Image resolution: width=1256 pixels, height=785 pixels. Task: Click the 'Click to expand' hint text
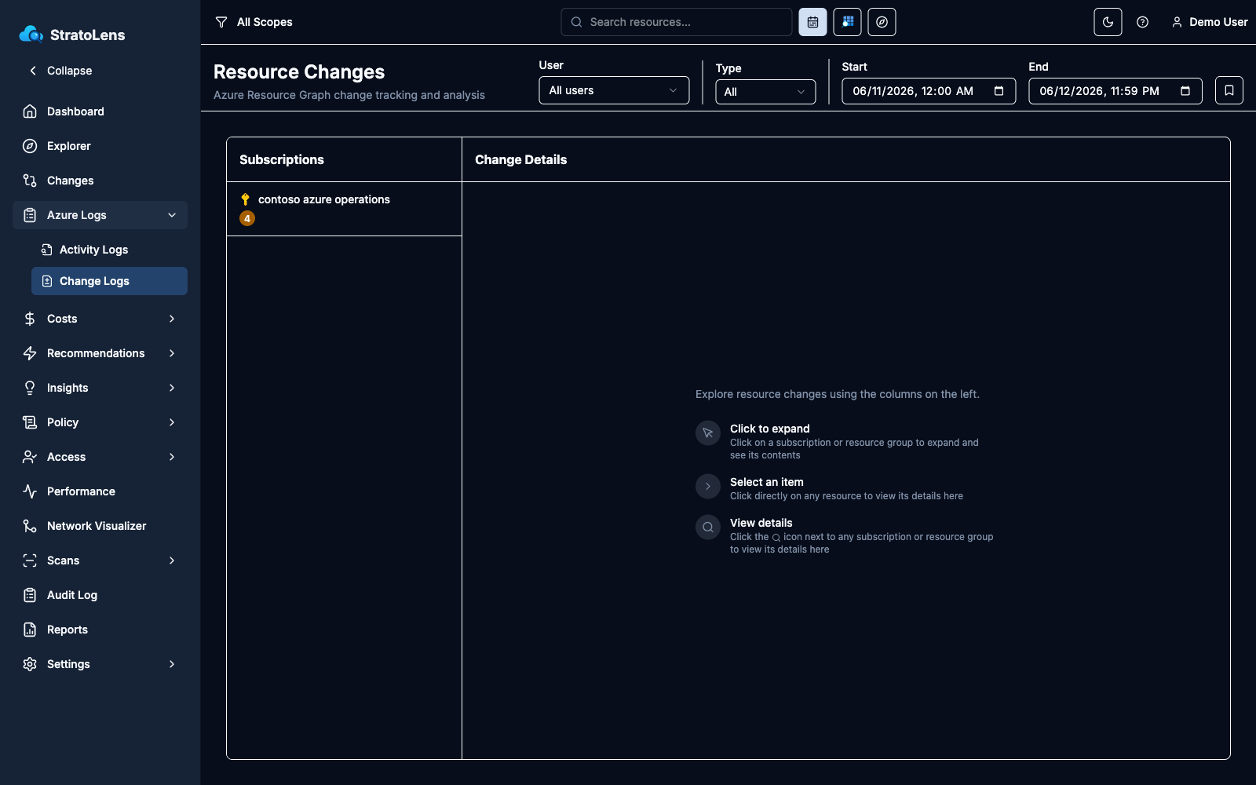tap(769, 429)
